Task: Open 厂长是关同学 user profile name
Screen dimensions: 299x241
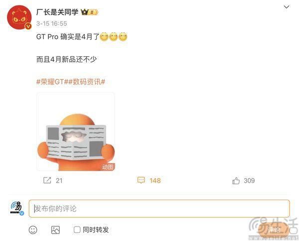Action: 57,12
